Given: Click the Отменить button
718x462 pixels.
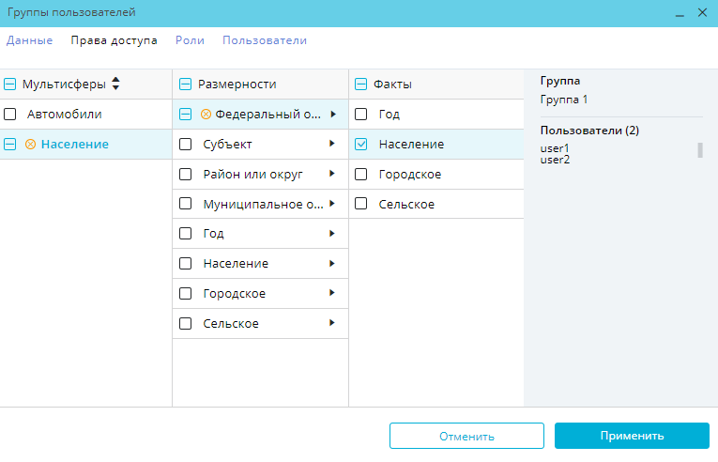Looking at the screenshot, I should pos(466,436).
